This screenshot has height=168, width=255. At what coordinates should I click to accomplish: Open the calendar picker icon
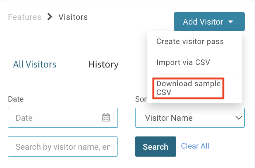[106, 117]
